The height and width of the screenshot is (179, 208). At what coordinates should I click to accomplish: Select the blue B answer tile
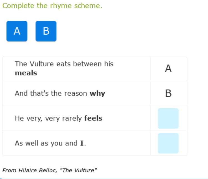tap(46, 31)
